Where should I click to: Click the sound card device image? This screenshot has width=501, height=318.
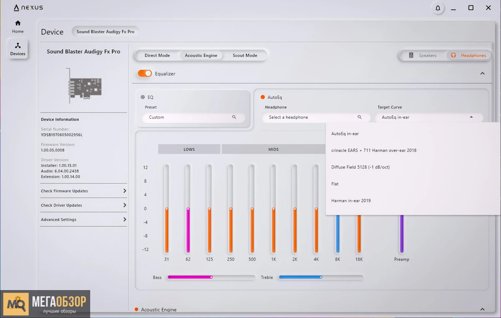tap(84, 86)
